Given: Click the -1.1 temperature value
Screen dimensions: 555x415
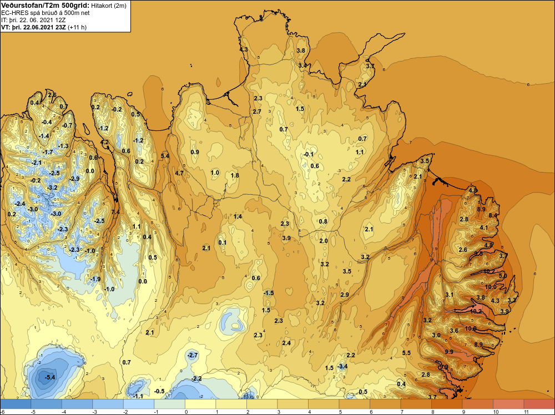Looking at the screenshot, I should click(138, 396).
